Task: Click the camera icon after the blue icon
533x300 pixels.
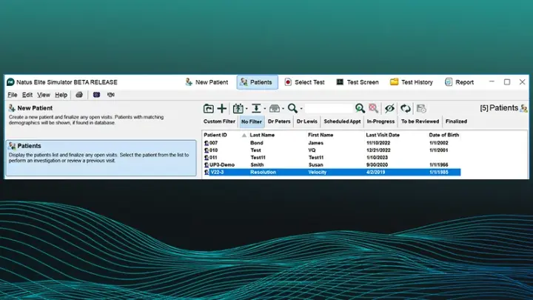Action: 111,95
